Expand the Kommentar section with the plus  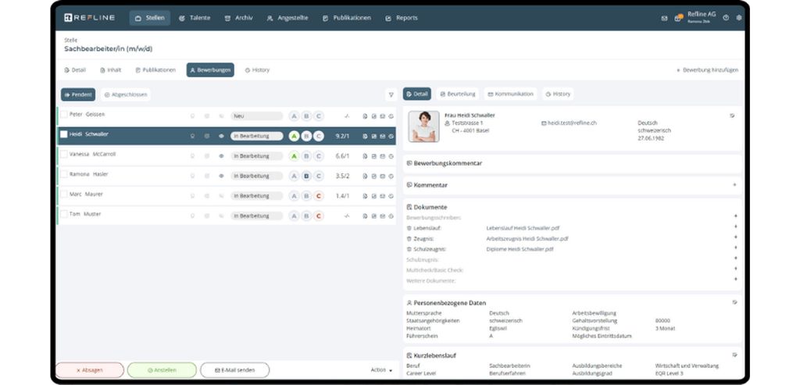click(734, 185)
